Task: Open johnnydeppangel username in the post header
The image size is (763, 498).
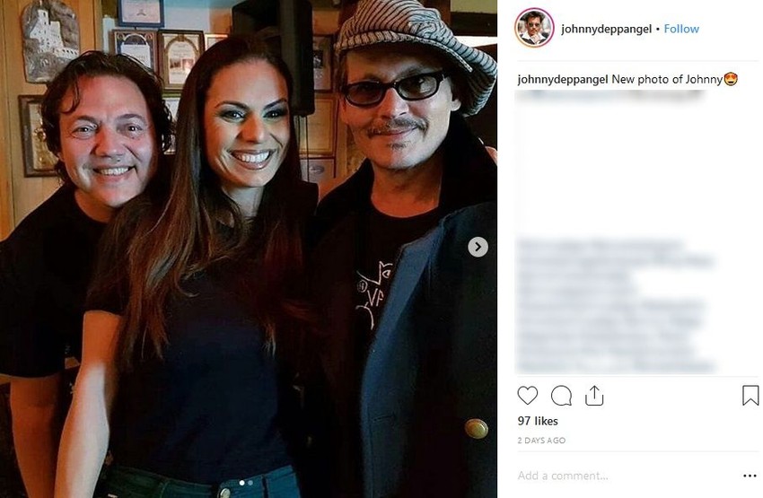Action: [606, 29]
